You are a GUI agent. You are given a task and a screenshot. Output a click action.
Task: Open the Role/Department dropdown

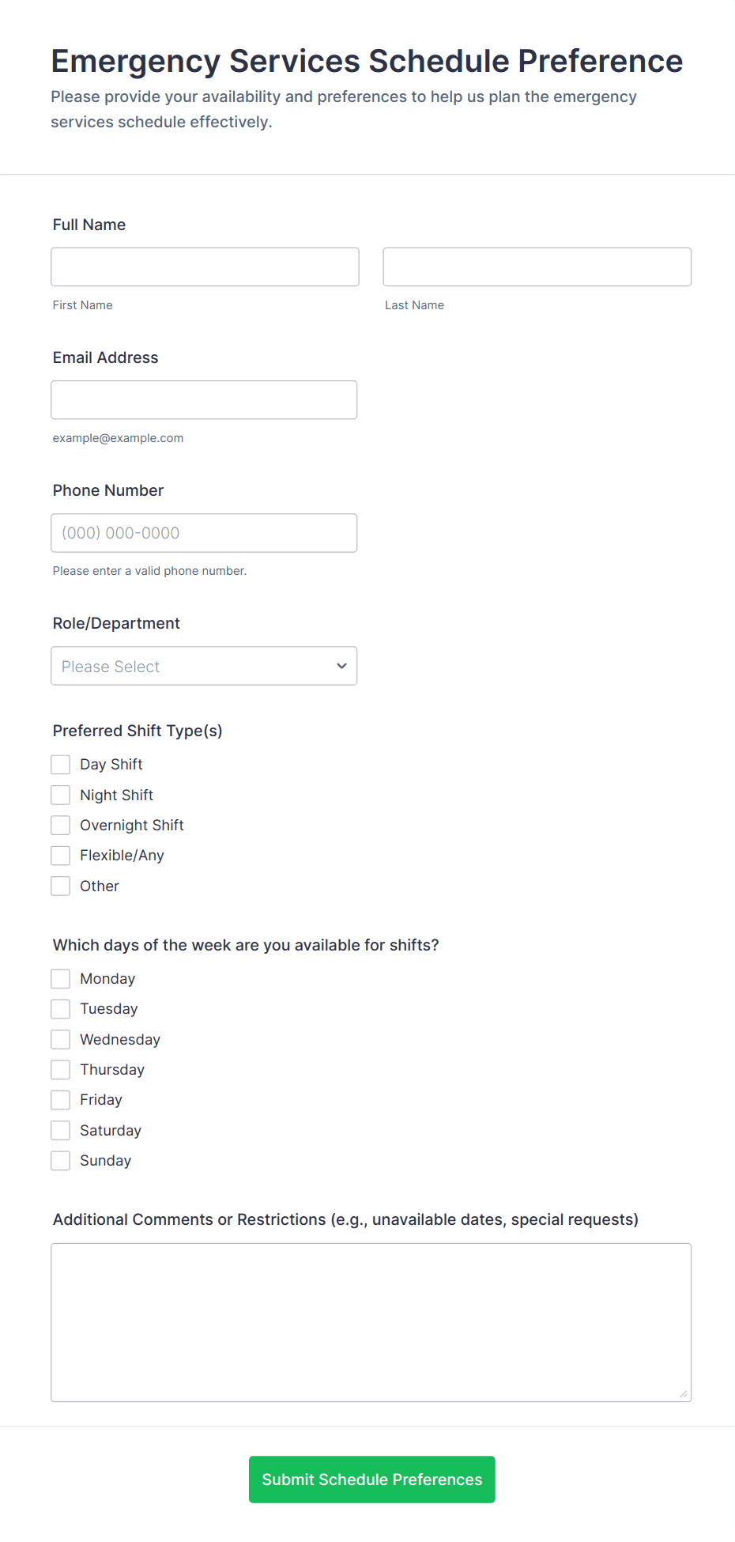tap(204, 666)
